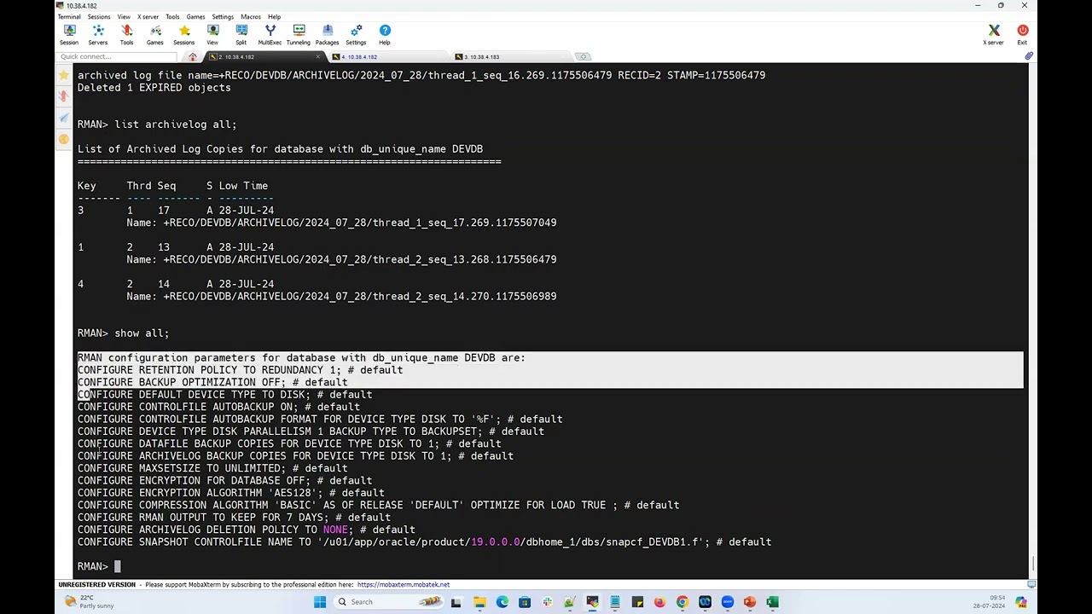The image size is (1092, 614).
Task: Open the Tunneling toolbar icon
Action: point(299,35)
